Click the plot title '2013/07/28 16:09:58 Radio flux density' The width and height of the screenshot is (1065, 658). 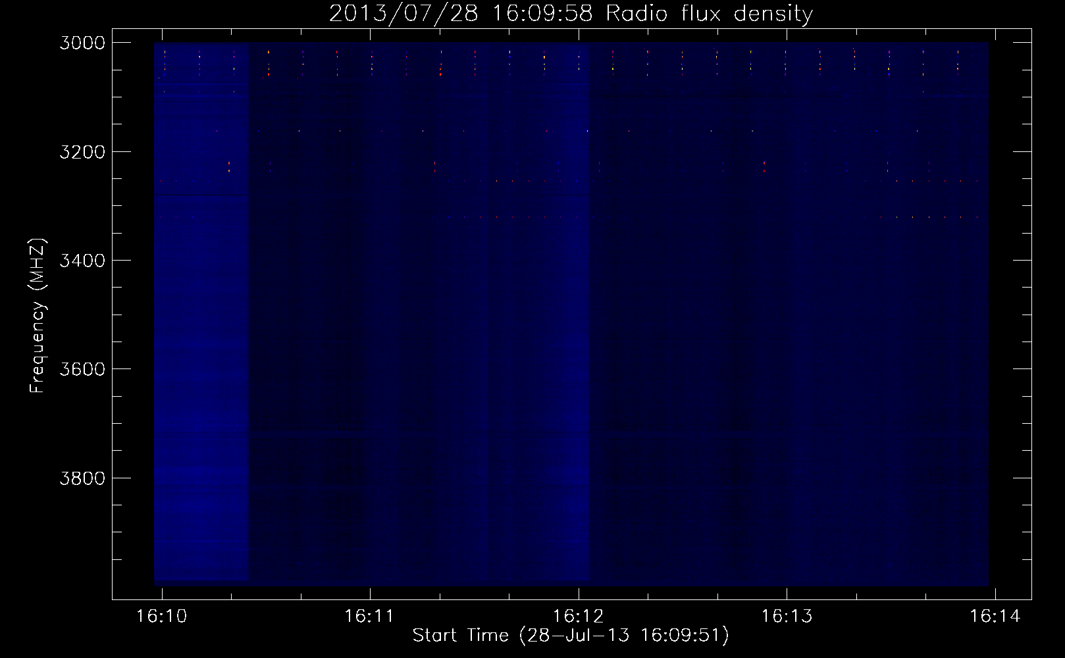(571, 14)
